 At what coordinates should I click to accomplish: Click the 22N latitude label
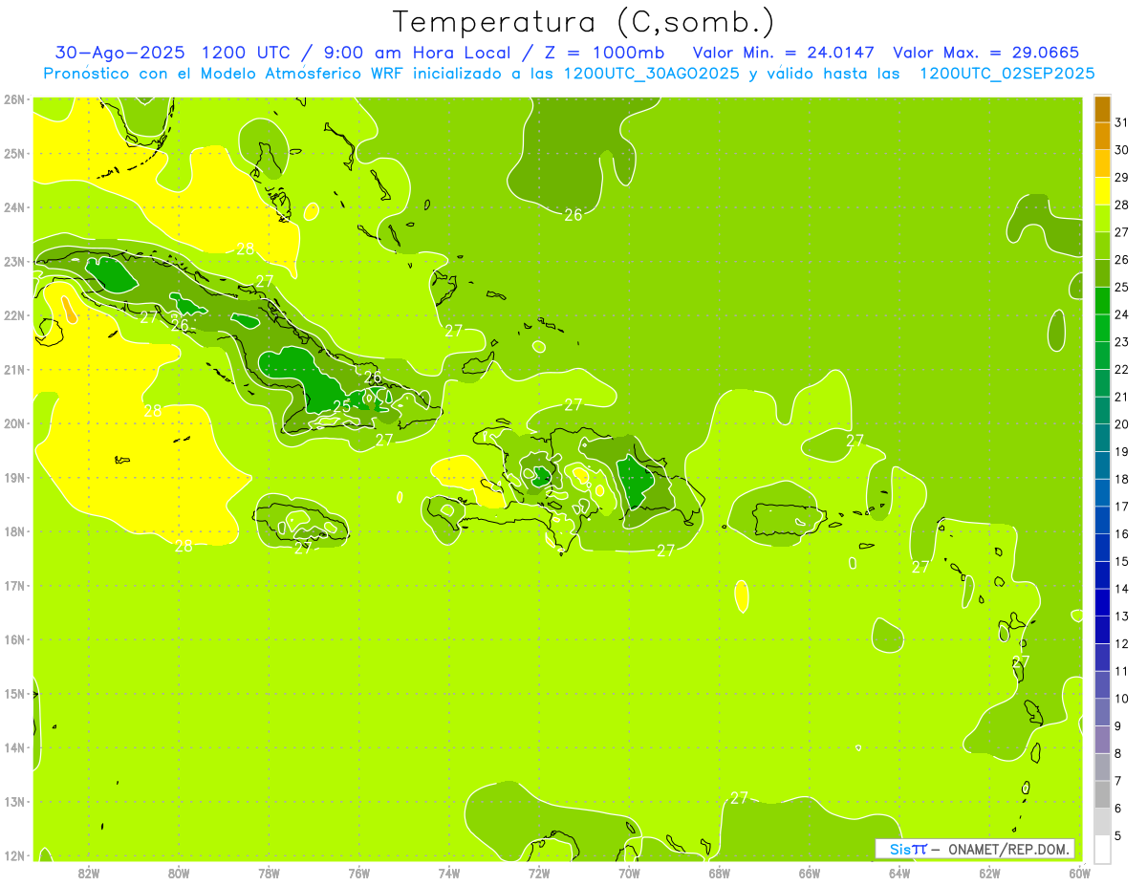click(14, 315)
